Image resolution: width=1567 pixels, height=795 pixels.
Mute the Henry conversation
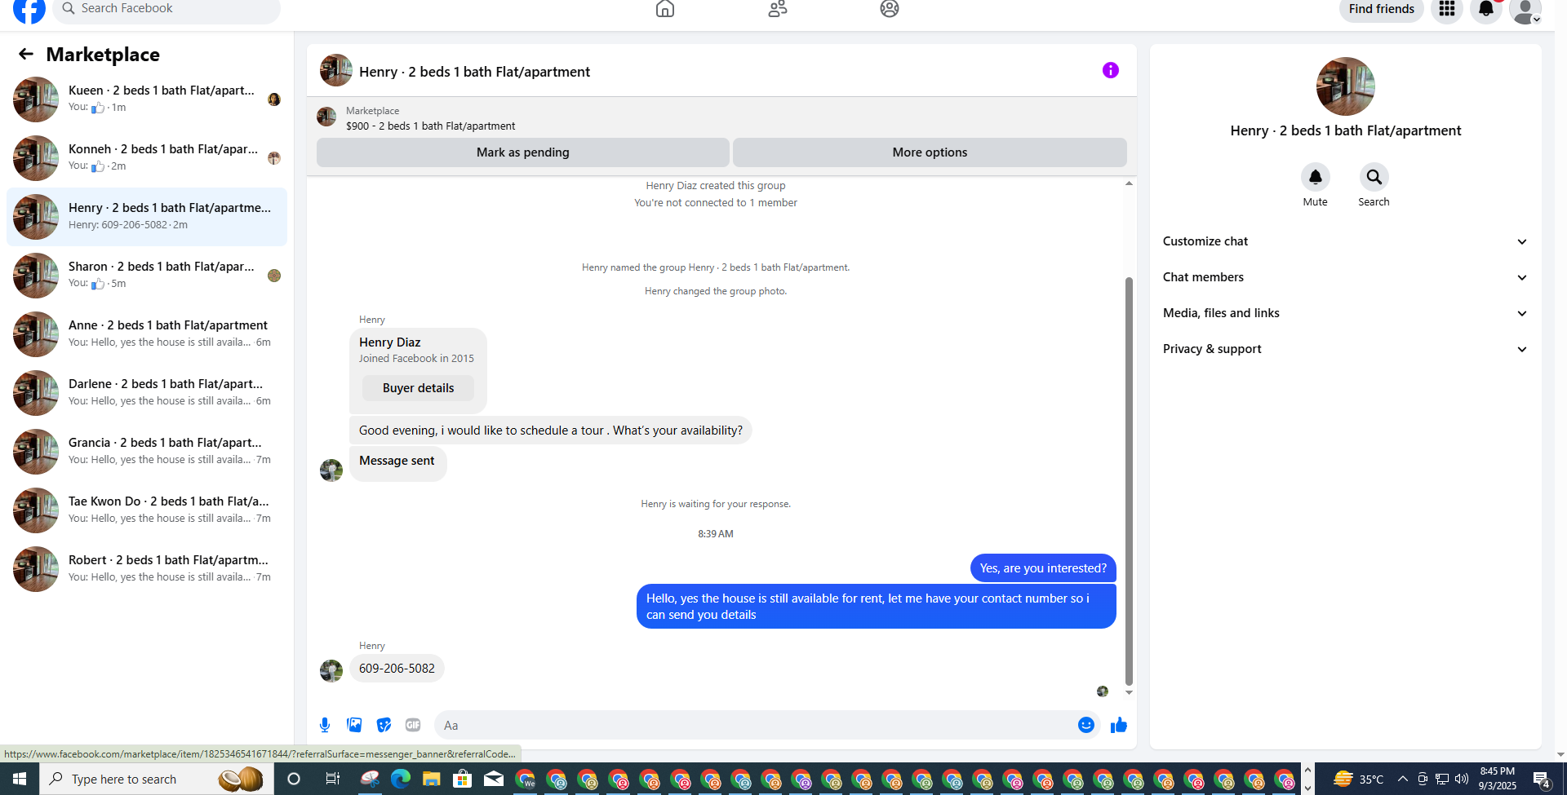point(1316,177)
